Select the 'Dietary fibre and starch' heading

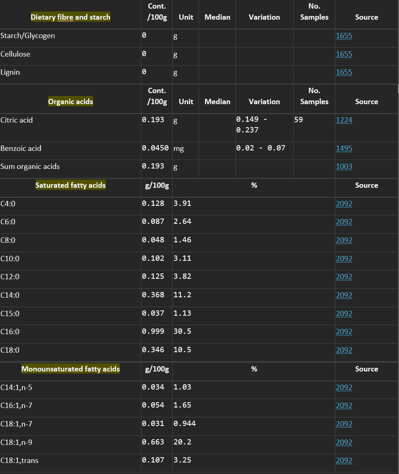(x=71, y=17)
